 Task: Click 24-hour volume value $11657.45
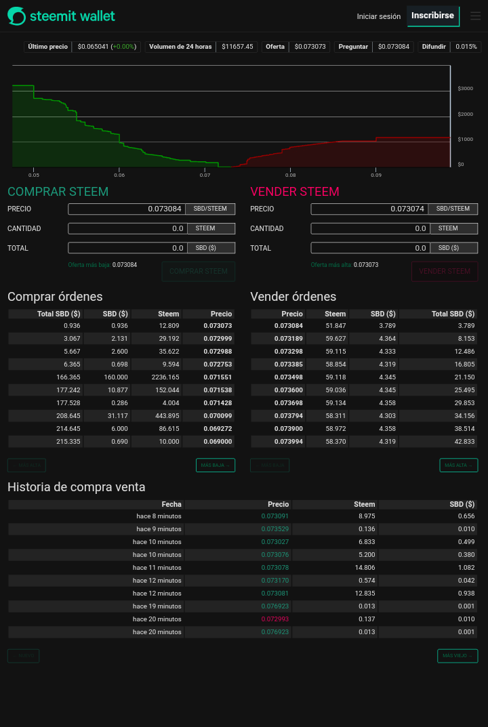[x=237, y=47]
